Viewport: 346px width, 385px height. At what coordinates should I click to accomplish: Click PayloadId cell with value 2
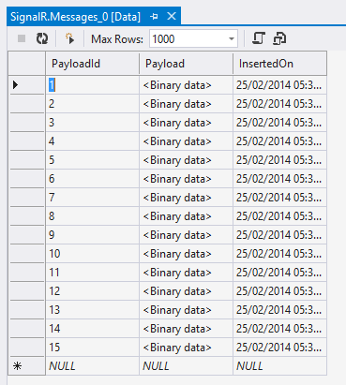pyautogui.click(x=93, y=104)
